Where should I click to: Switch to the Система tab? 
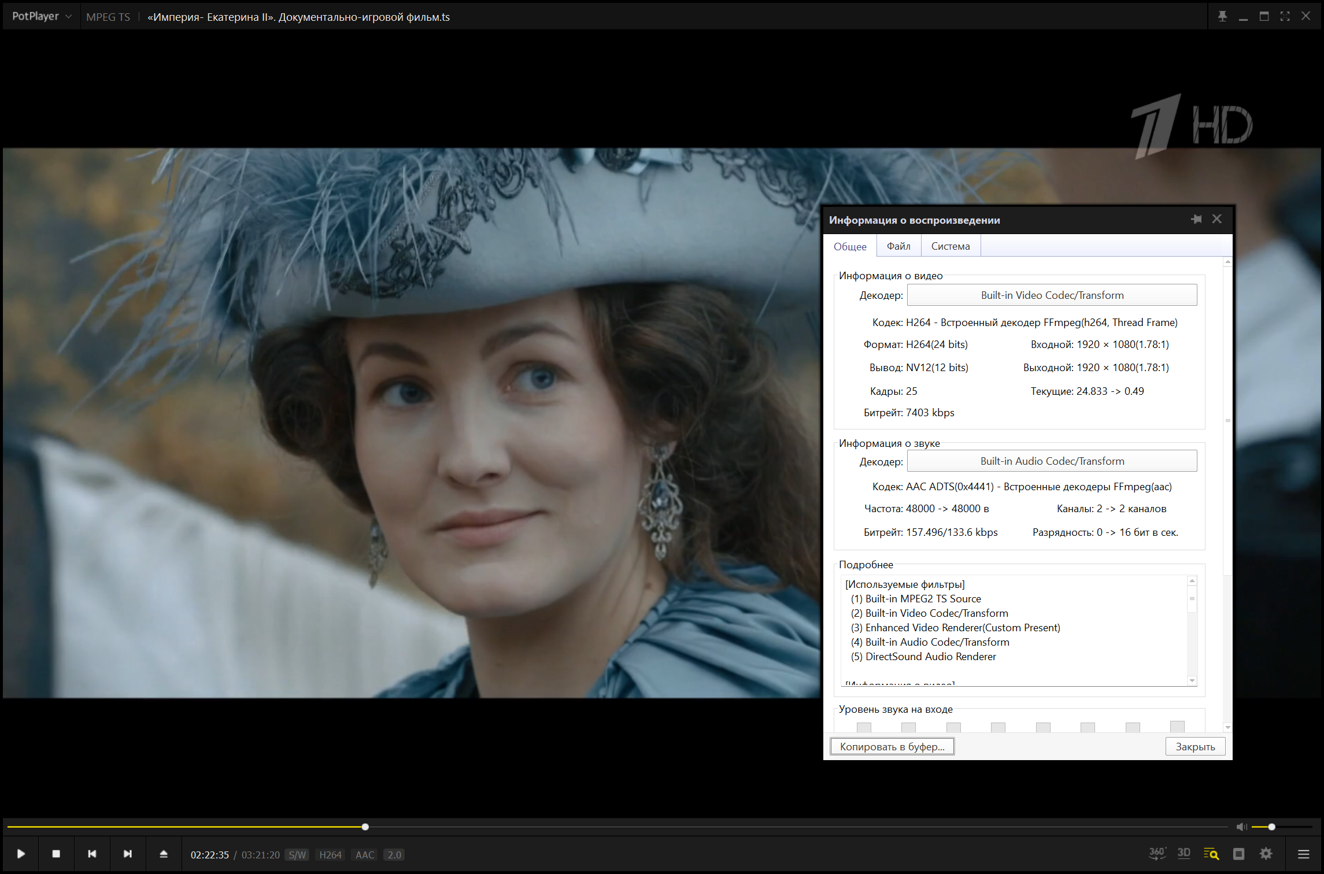pyautogui.click(x=950, y=246)
